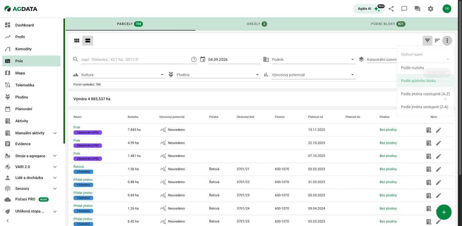The width and height of the screenshot is (462, 226).
Task: Click the green add plus button
Action: [444, 212]
